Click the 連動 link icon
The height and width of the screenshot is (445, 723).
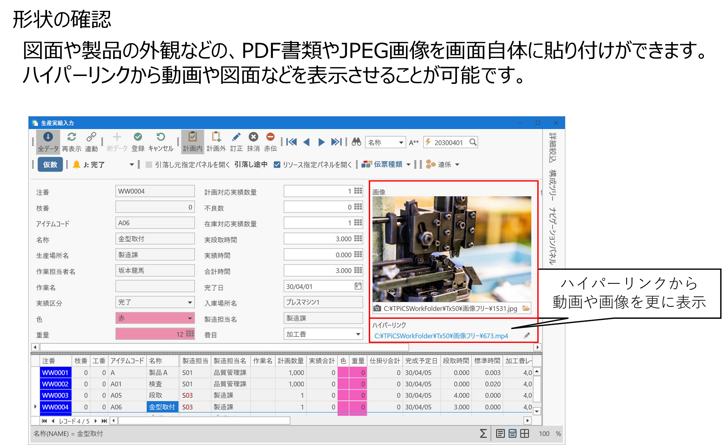91,137
